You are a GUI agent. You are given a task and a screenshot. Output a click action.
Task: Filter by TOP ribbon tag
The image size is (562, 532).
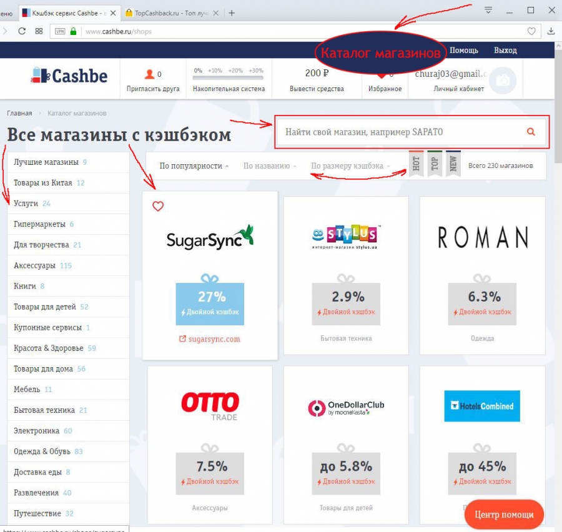pos(435,164)
